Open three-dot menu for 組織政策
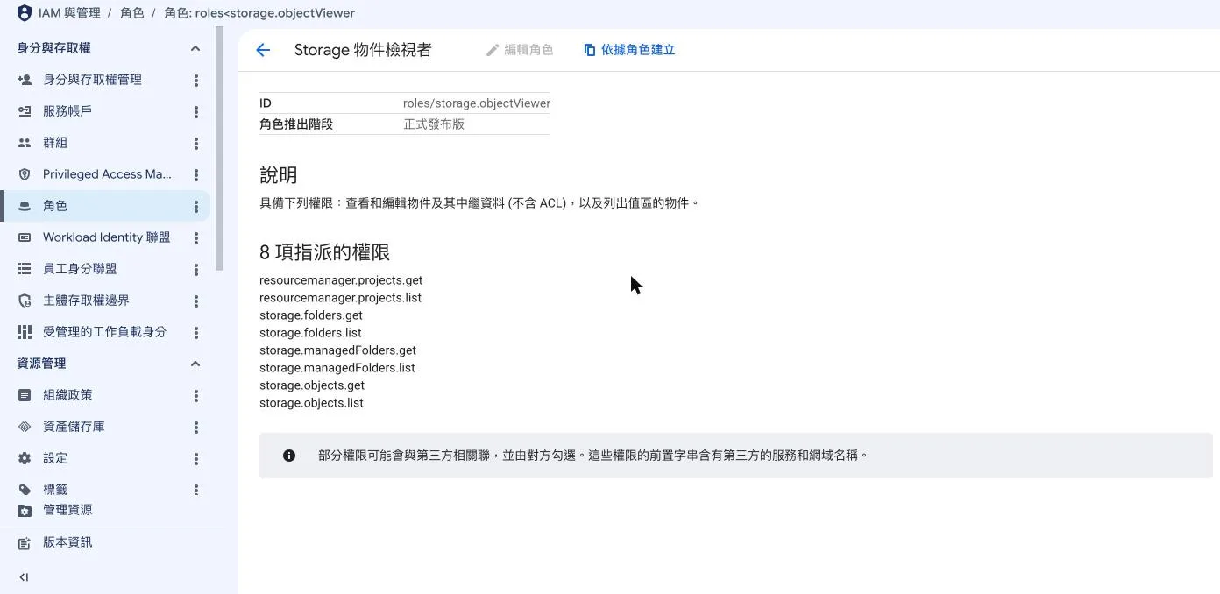The width and height of the screenshot is (1220, 594). [196, 395]
